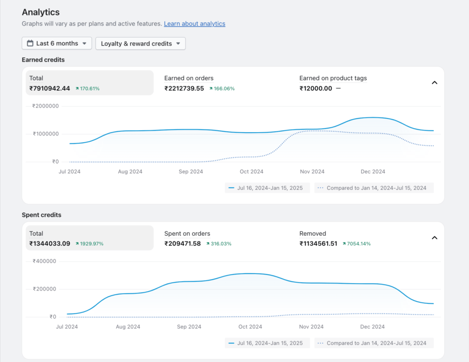Click the 1929.97% increase indicator

pos(89,243)
